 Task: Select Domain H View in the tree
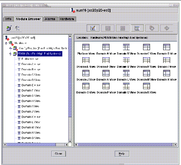(x=31, y=101)
